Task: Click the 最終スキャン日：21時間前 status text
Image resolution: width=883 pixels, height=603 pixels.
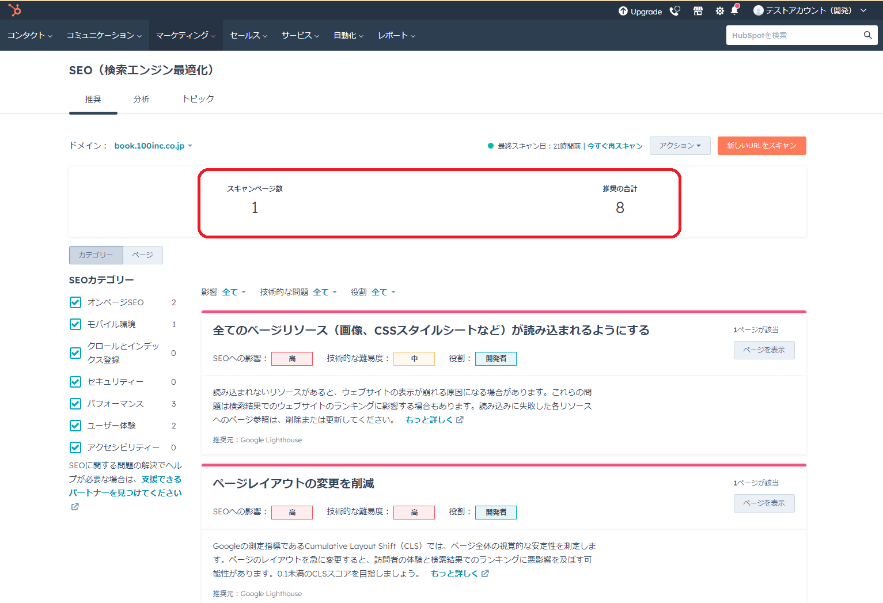Action: point(539,146)
